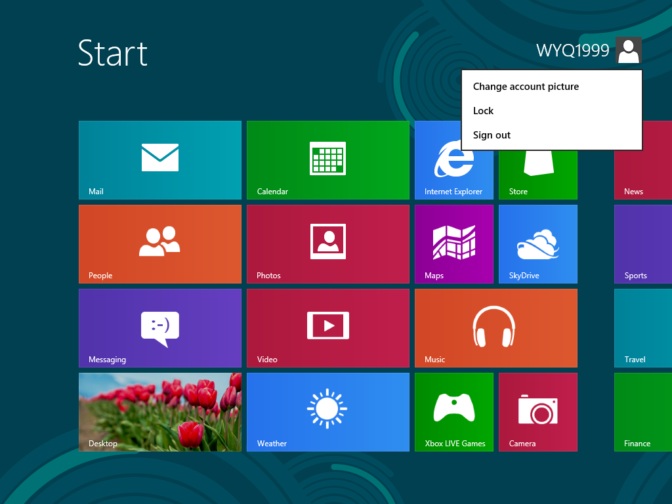Open the Store shopping bag icon

pos(539,163)
